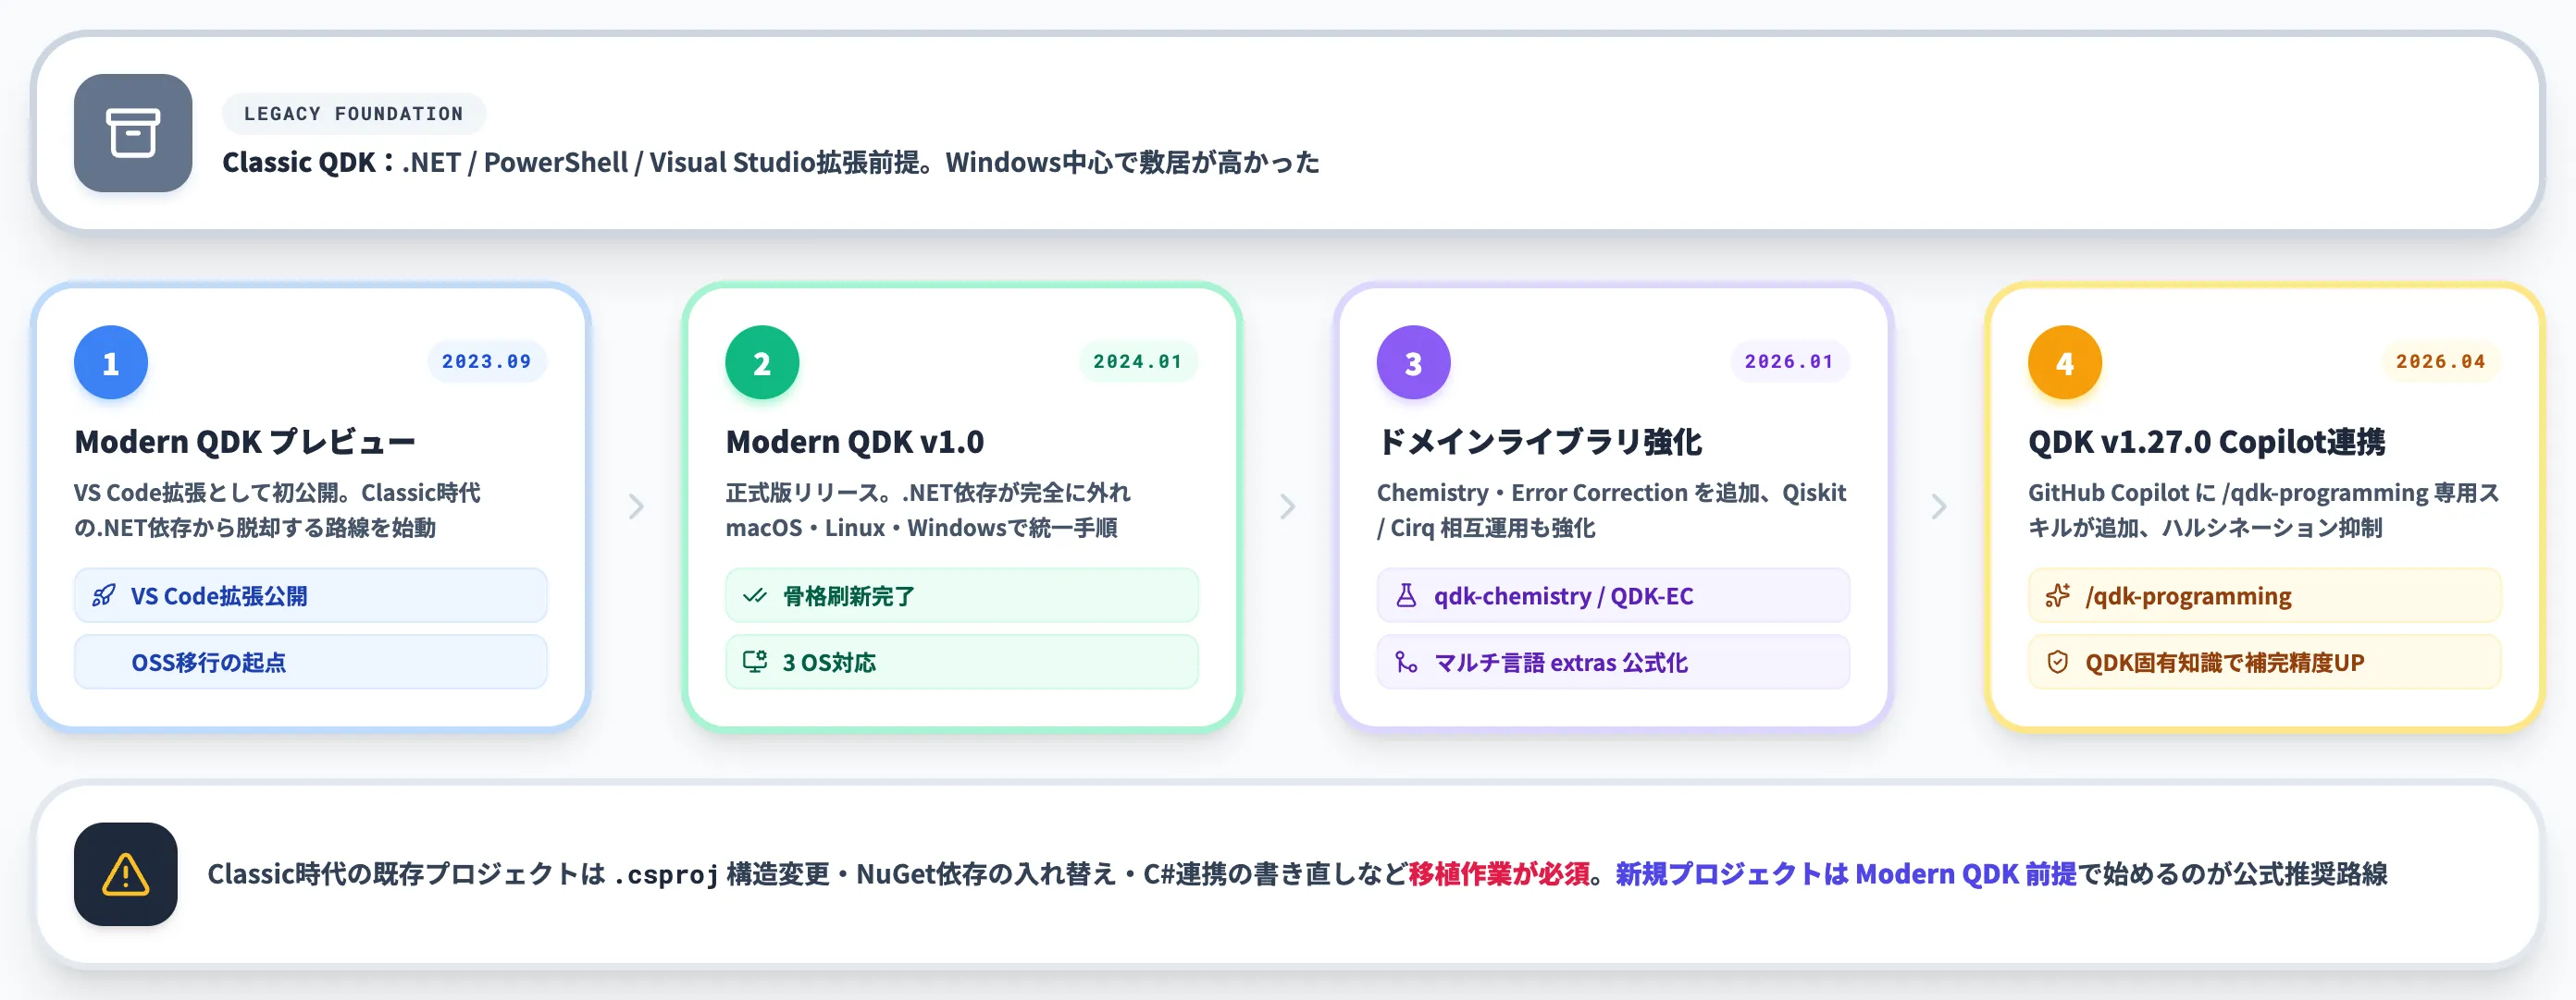This screenshot has width=2576, height=1000.
Task: Click the QDK v1.27.0 Copilot連携 heading
Action: pyautogui.click(x=2206, y=442)
